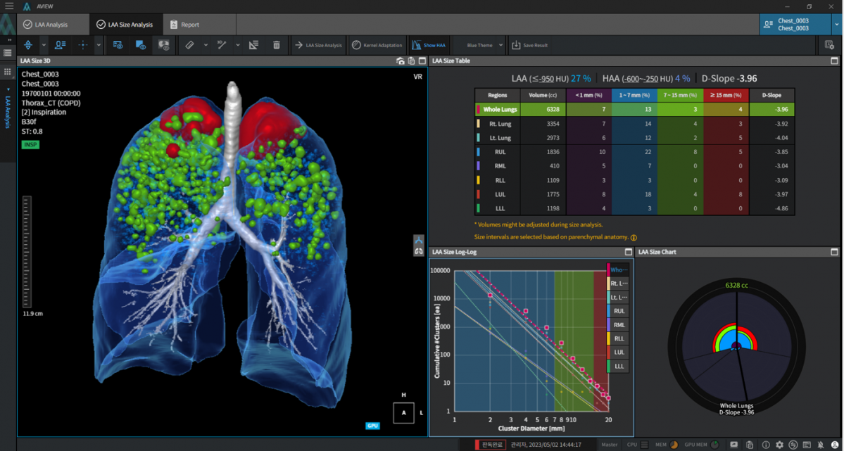
Task: Select the ruler measurement tool
Action: [x=189, y=45]
